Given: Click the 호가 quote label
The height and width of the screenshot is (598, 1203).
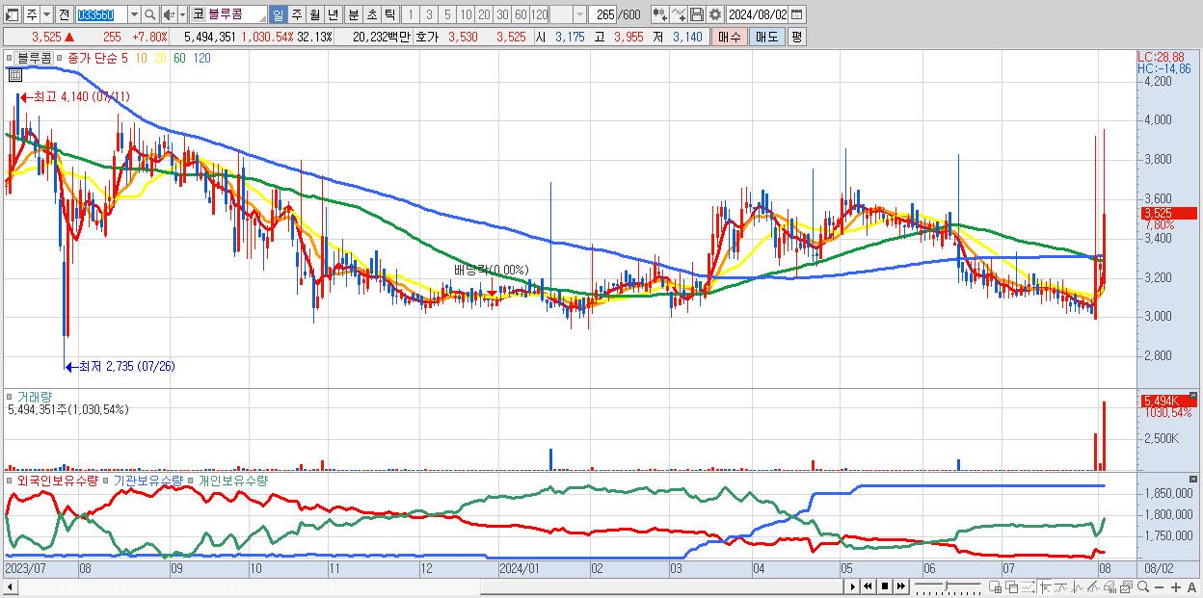Looking at the screenshot, I should (x=427, y=37).
